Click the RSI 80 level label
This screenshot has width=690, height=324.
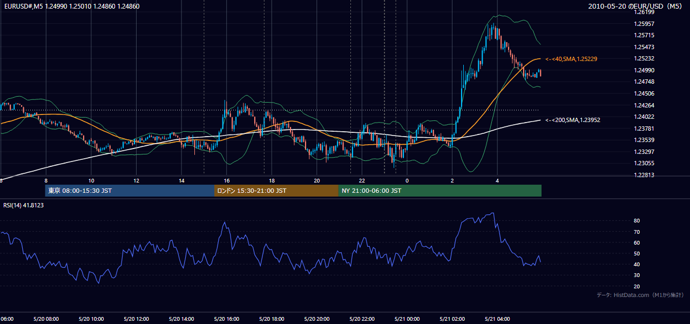tap(637, 221)
